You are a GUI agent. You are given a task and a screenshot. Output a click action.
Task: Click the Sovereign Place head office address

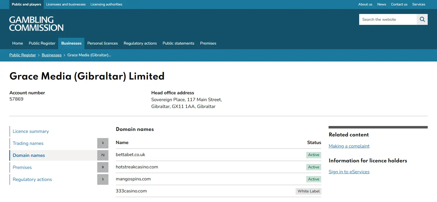tap(187, 103)
